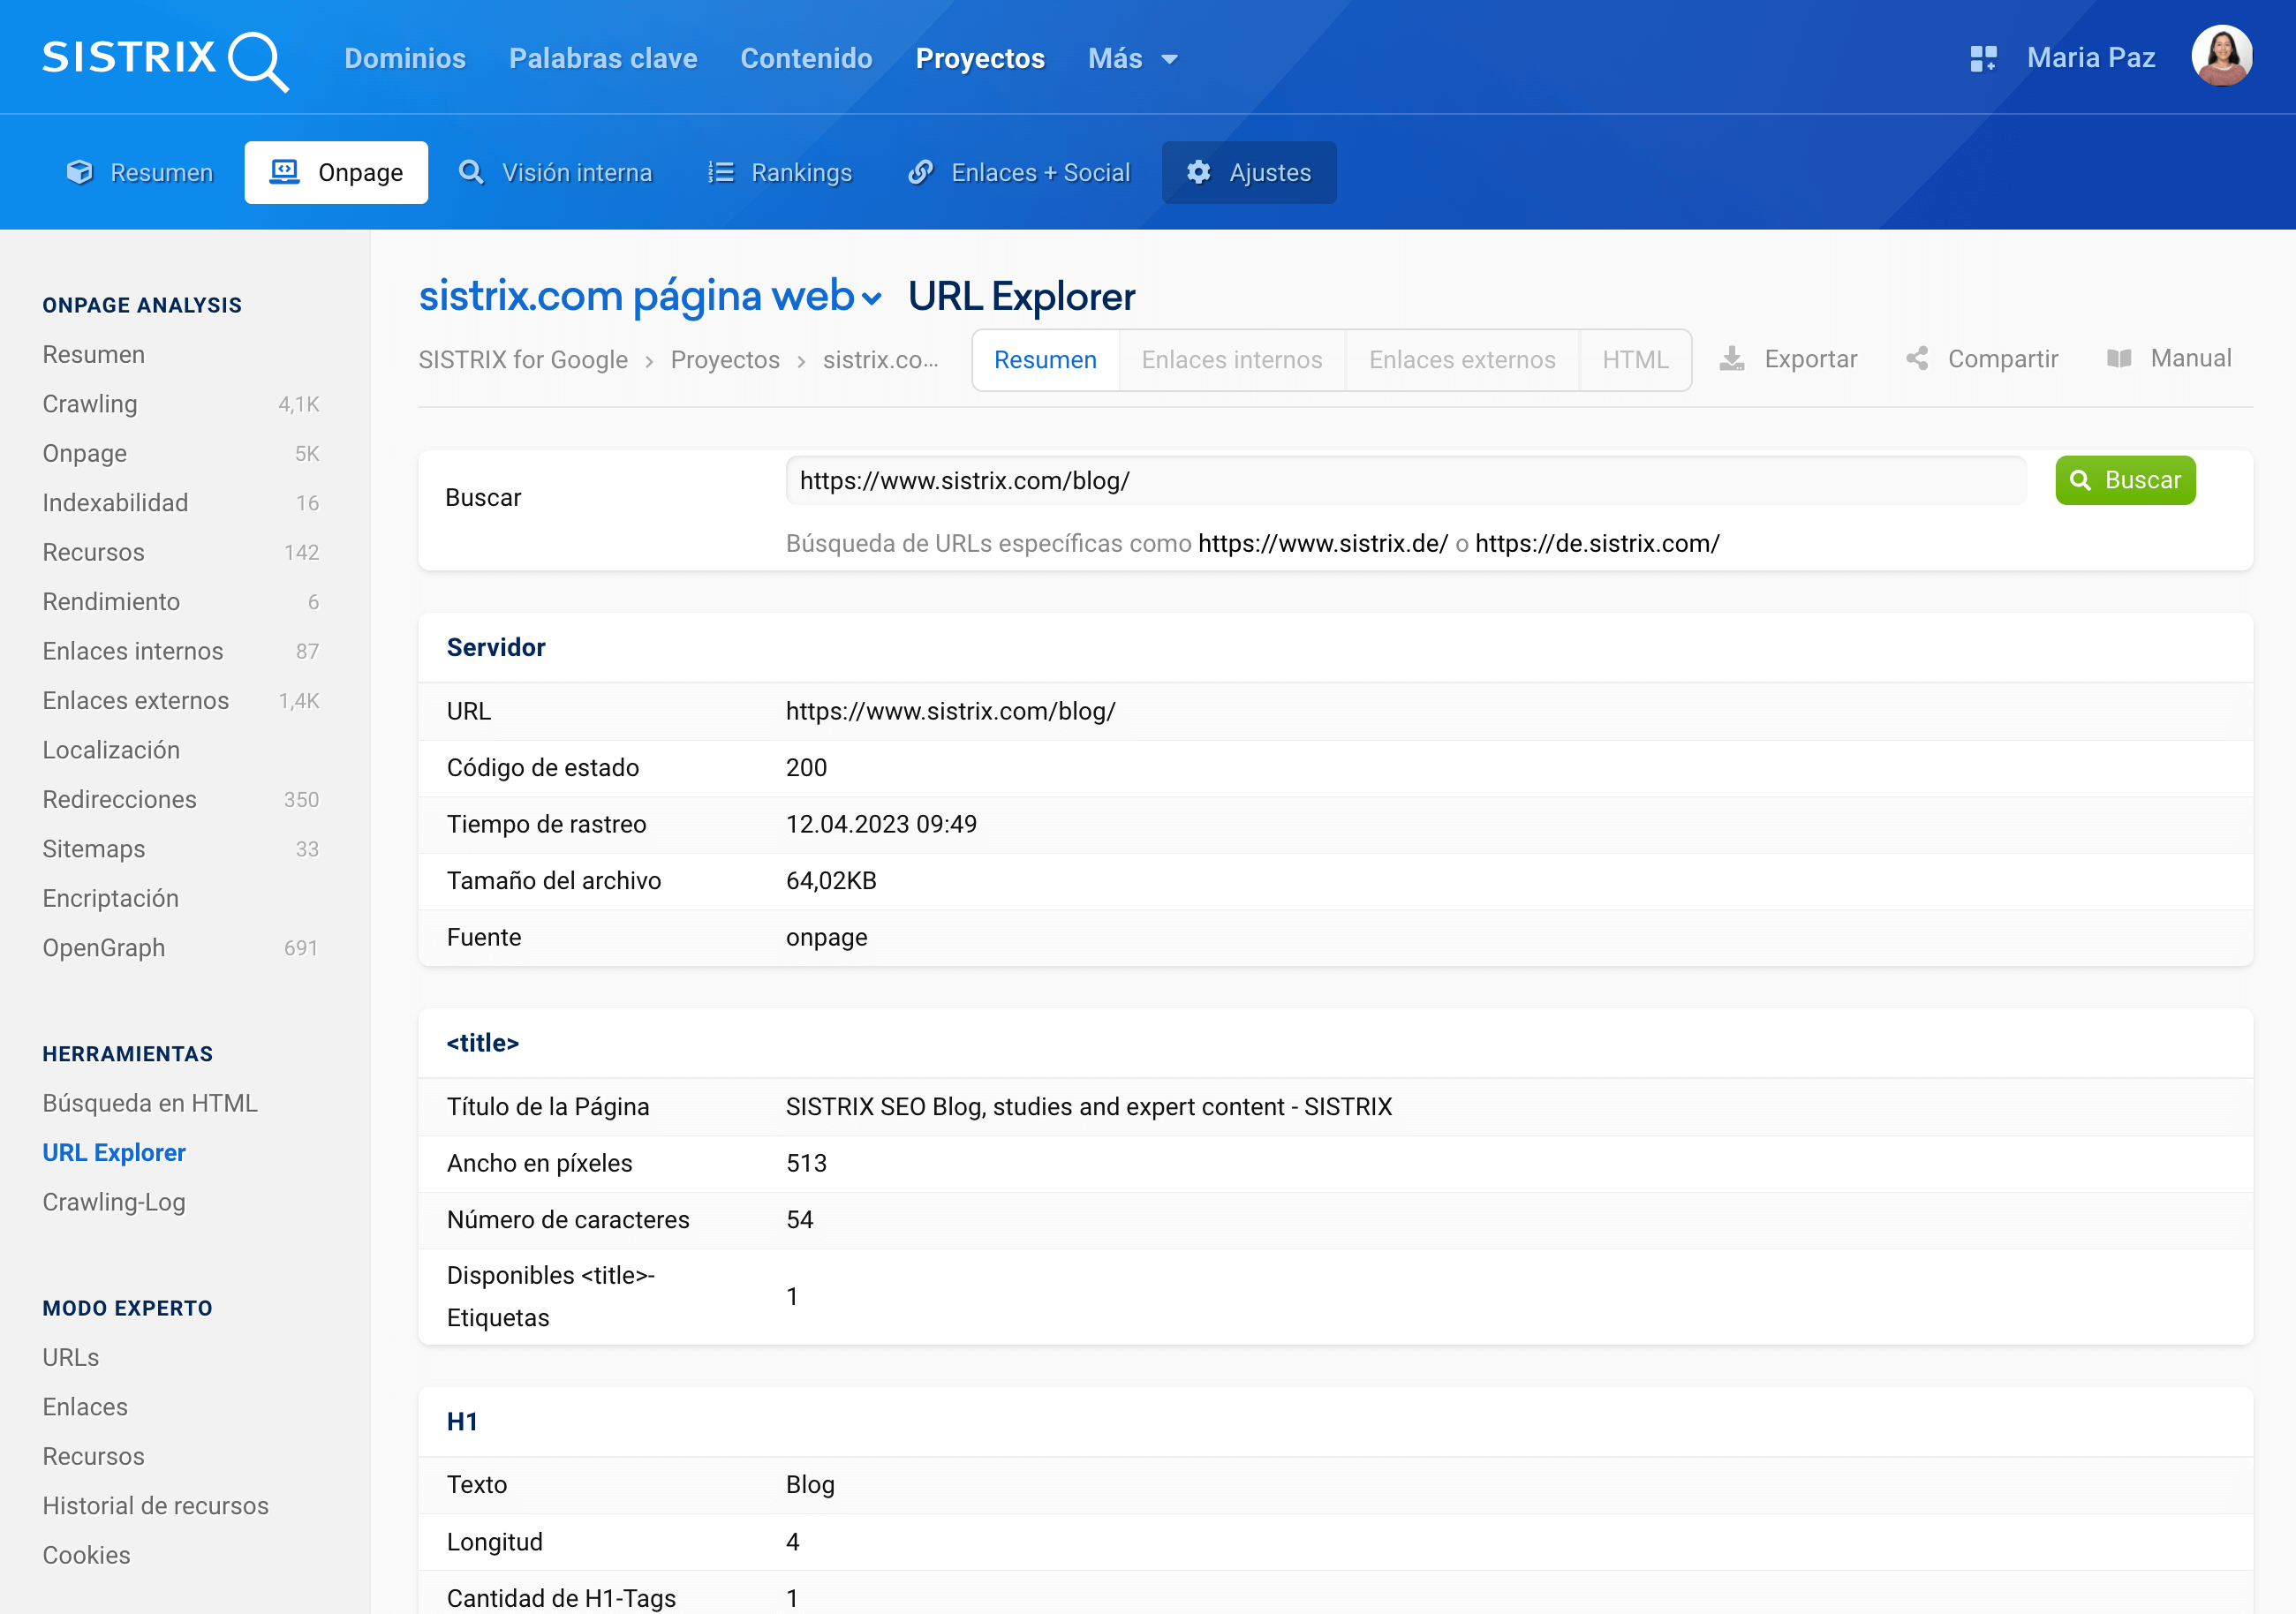
Task: Expand the Más dropdown arrow
Action: tap(1169, 60)
